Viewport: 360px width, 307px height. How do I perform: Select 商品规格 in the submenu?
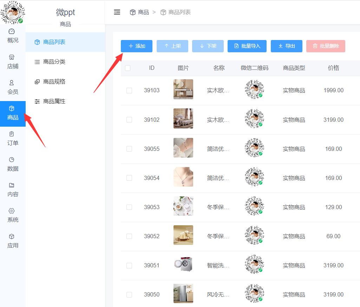point(54,82)
